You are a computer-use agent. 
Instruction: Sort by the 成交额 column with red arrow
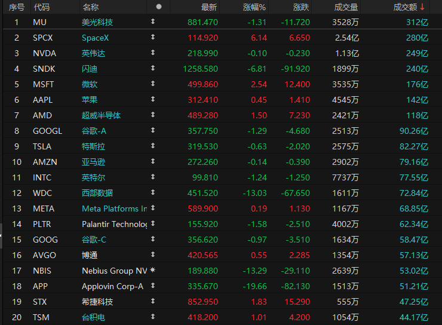pos(409,7)
